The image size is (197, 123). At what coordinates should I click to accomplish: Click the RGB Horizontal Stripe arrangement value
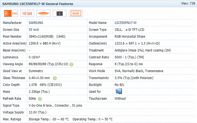pyautogui.click(x=130, y=37)
